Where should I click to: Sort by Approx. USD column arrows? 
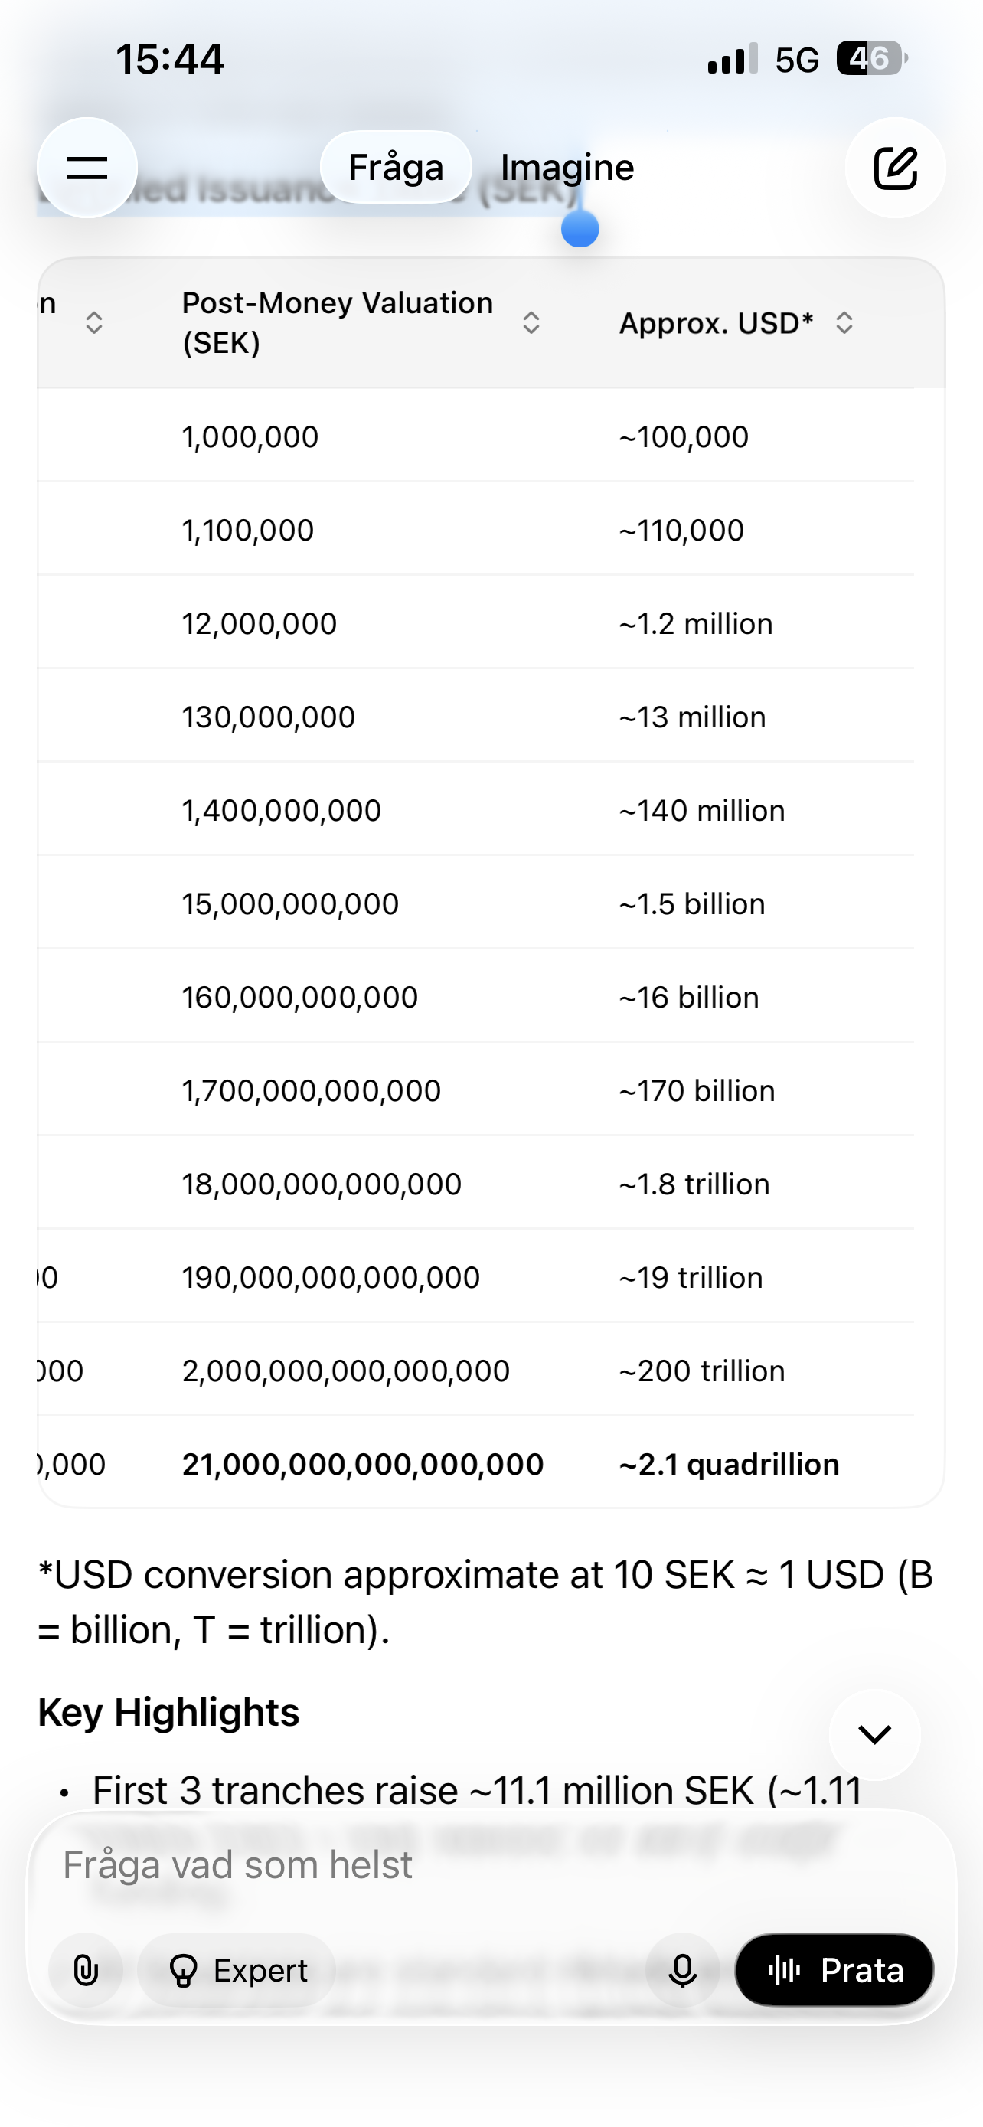[844, 323]
